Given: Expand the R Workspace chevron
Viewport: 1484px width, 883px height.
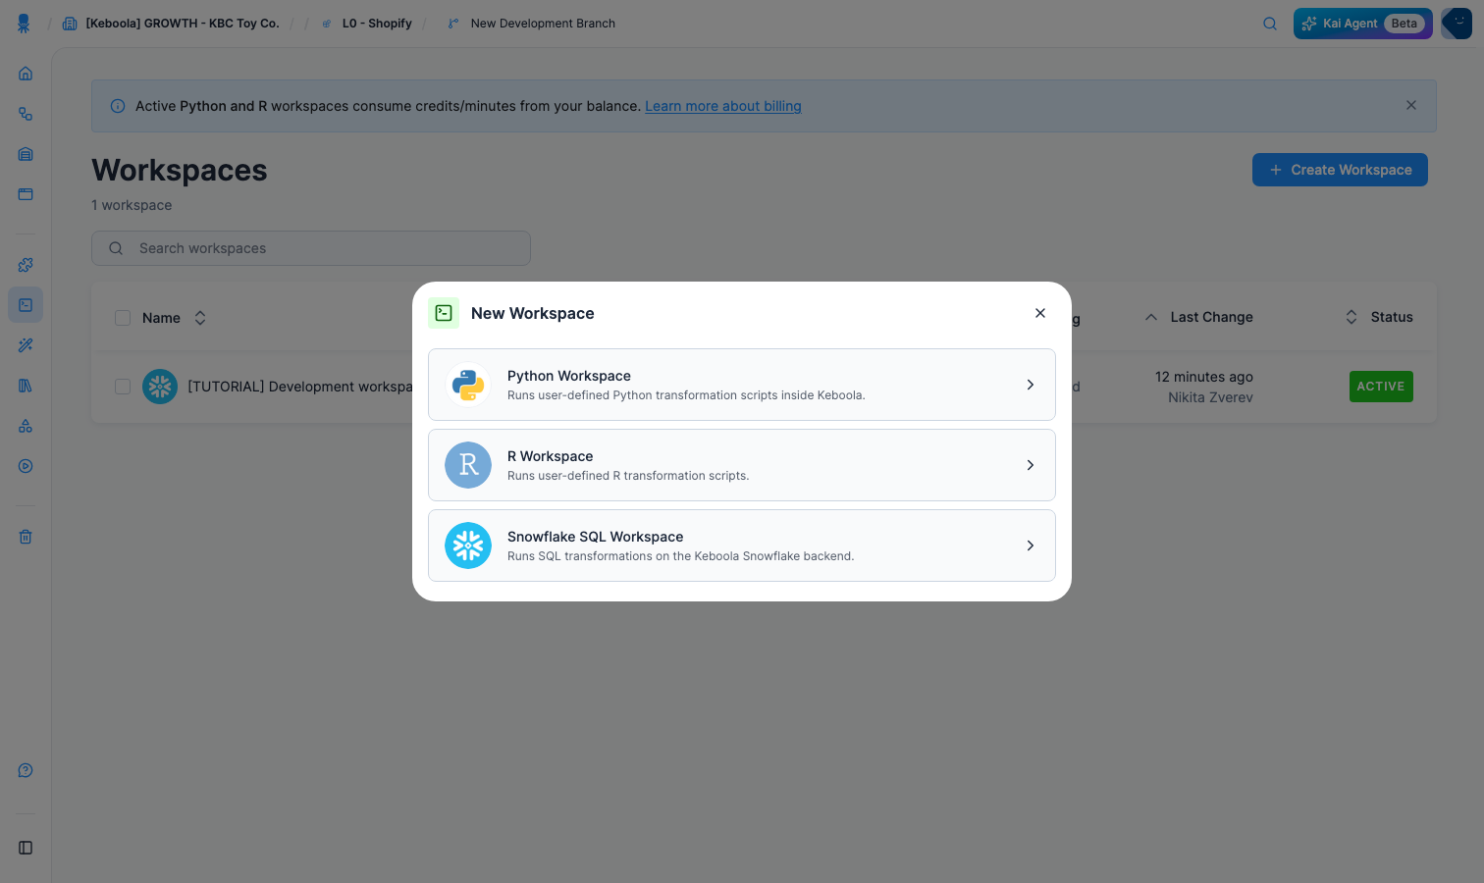Looking at the screenshot, I should click(x=1031, y=465).
